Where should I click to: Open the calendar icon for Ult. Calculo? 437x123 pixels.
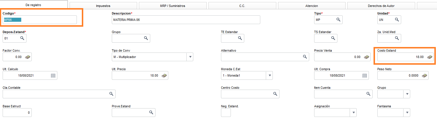tap(53, 75)
